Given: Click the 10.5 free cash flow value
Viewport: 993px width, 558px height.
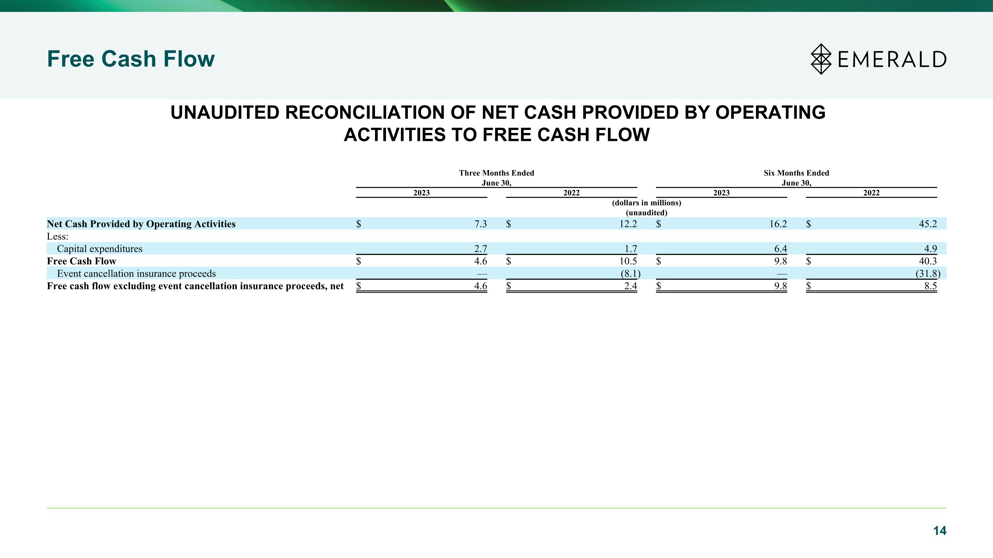Looking at the screenshot, I should tap(628, 261).
